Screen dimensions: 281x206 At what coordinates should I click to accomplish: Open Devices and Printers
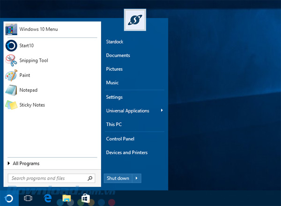tap(126, 152)
